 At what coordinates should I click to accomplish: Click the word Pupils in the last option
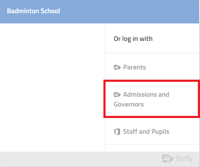160,132
